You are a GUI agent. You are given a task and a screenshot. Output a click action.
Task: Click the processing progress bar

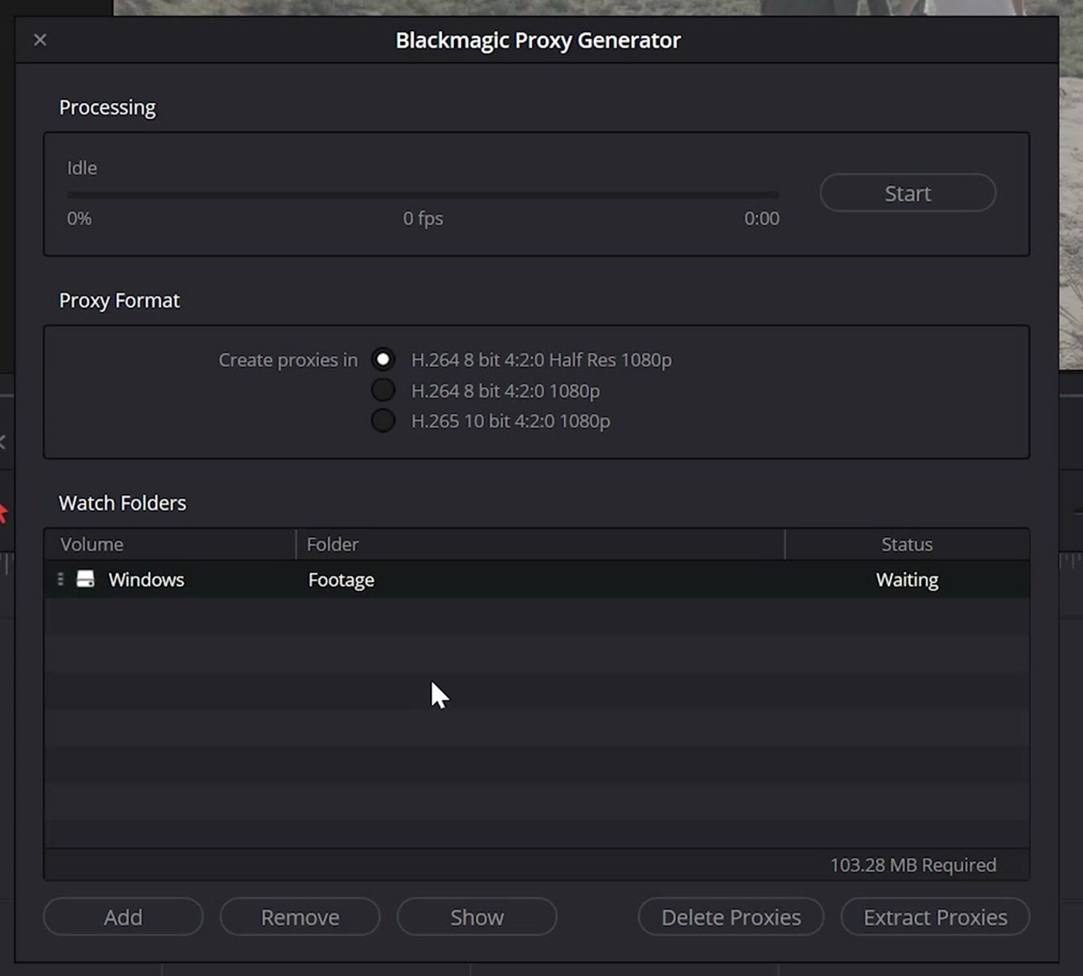coord(423,195)
